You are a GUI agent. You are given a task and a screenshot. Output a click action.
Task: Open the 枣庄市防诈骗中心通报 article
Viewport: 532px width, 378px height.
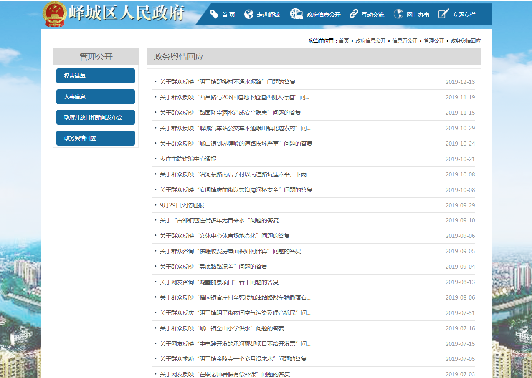pyautogui.click(x=188, y=159)
